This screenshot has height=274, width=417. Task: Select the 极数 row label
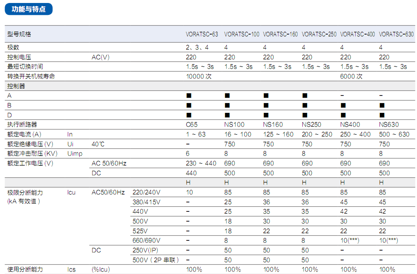[13, 47]
